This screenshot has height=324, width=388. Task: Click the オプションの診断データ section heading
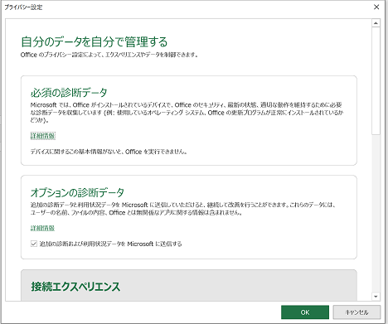coord(77,192)
